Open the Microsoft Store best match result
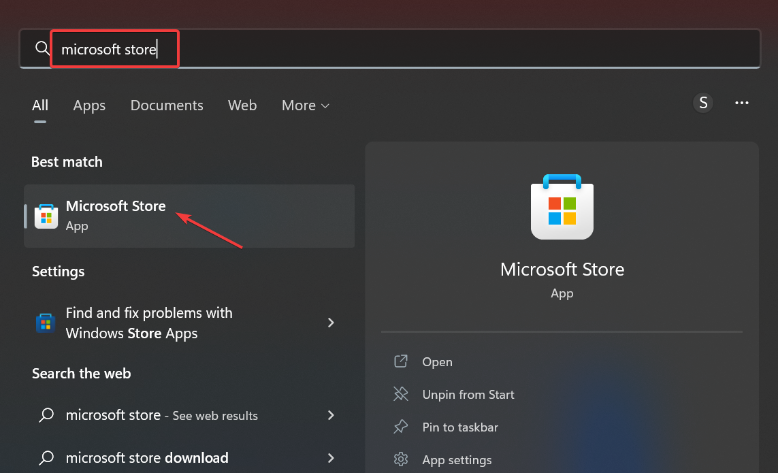This screenshot has width=778, height=473. click(189, 216)
